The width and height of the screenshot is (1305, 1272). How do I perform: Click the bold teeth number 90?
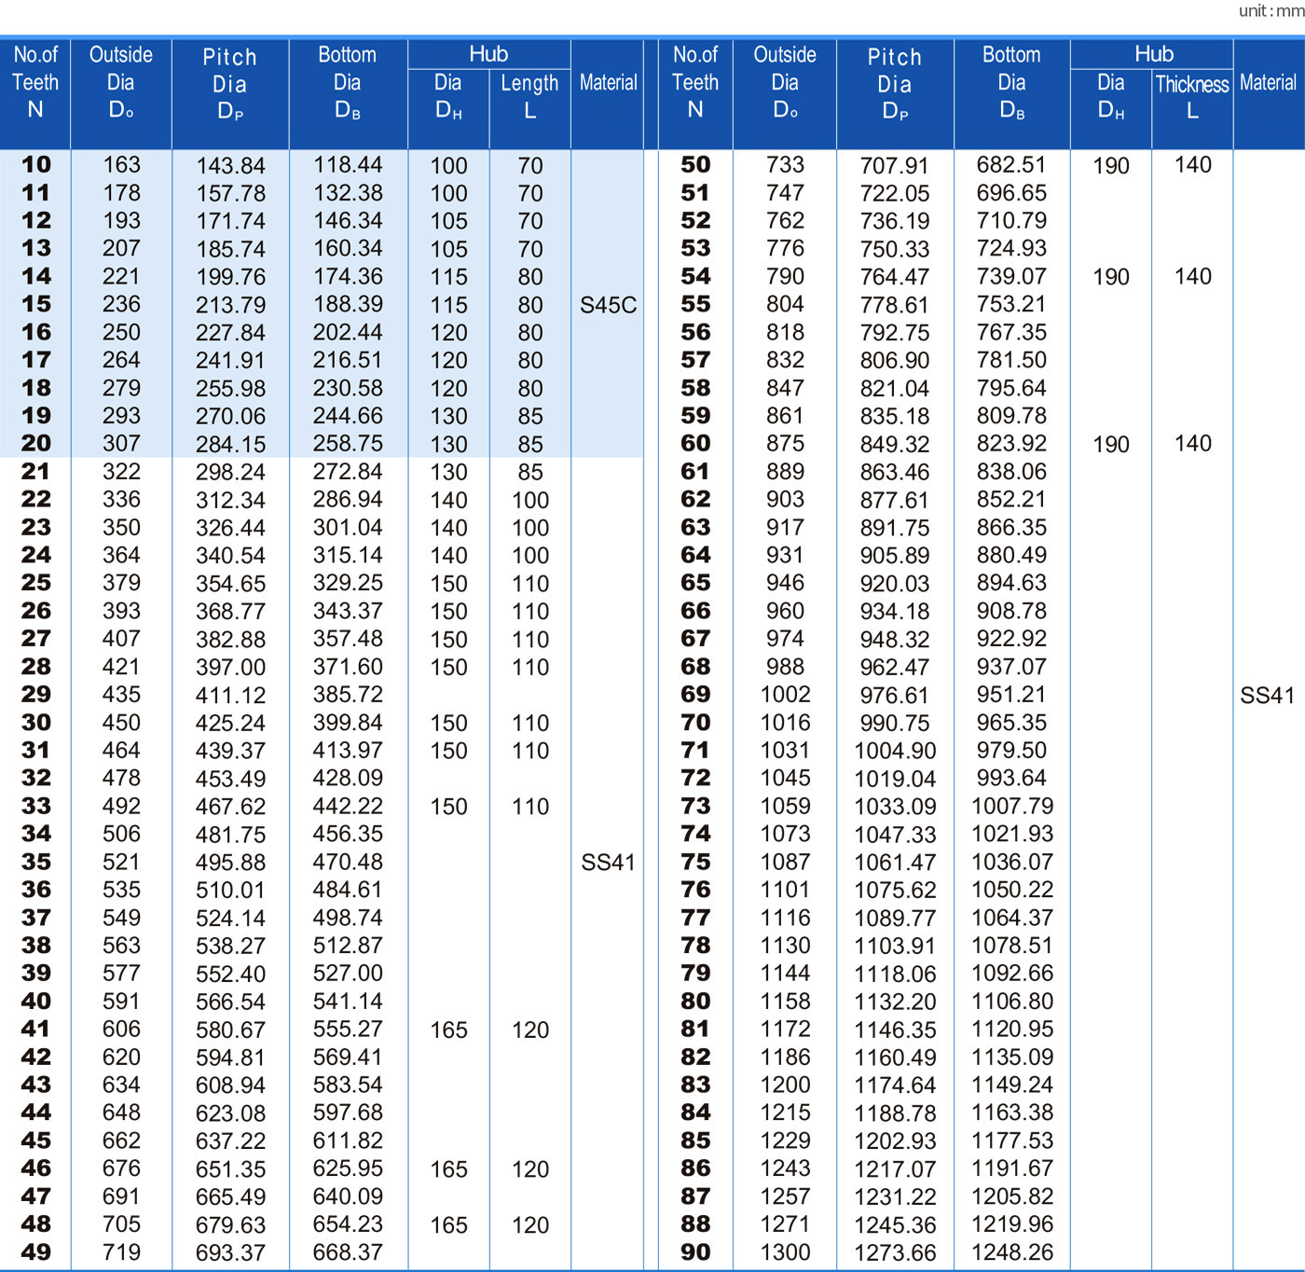(x=695, y=1252)
